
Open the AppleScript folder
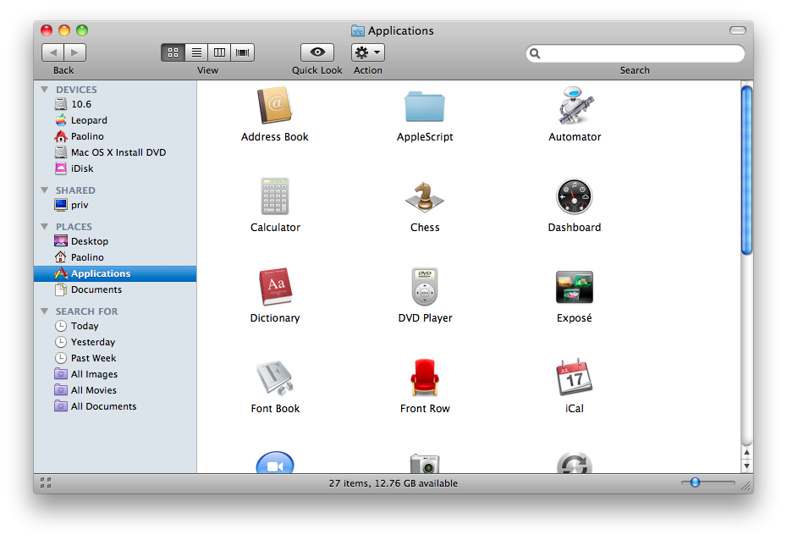tap(425, 107)
